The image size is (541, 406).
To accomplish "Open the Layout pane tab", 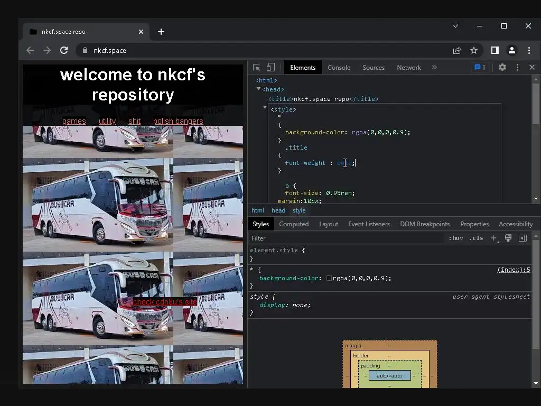I will tap(329, 224).
